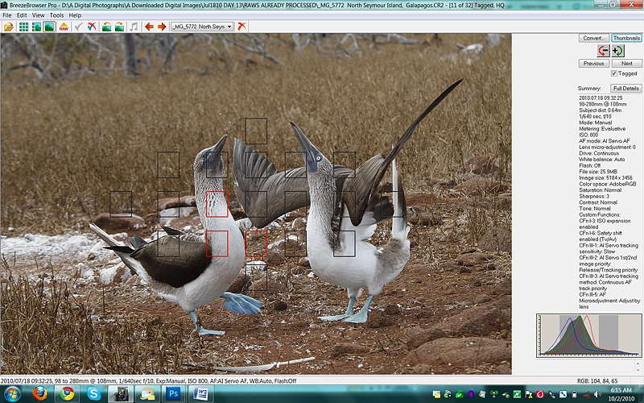Open the Help menu
The width and height of the screenshot is (644, 403).
pos(75,15)
